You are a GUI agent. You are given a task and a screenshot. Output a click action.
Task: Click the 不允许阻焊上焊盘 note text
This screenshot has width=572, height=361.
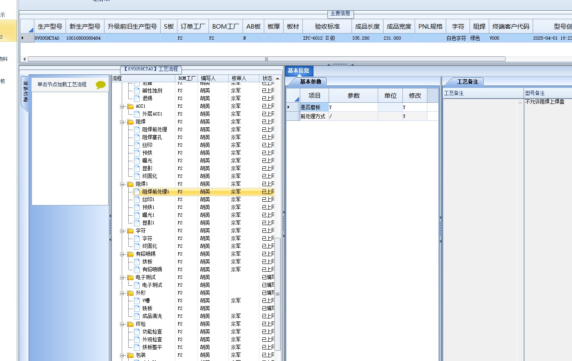[545, 102]
